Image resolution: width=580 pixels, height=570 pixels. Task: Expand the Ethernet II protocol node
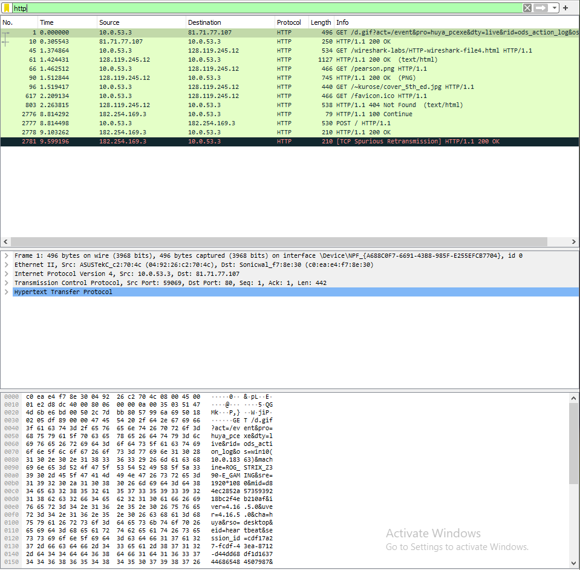(x=6, y=264)
